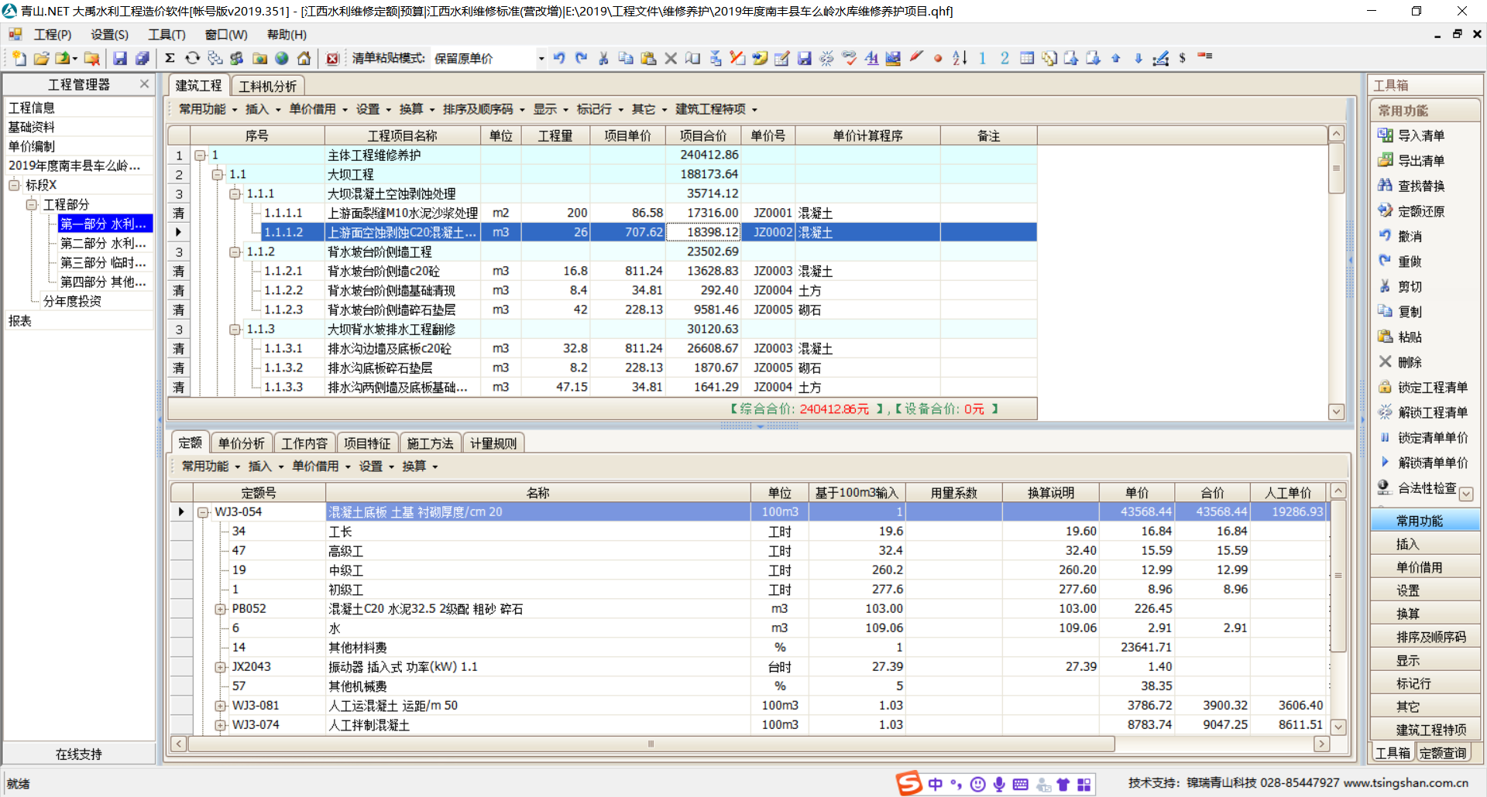The height and width of the screenshot is (797, 1487).
Task: Open the 排序及顺序码 dropdown in upper toolbar
Action: tap(483, 109)
